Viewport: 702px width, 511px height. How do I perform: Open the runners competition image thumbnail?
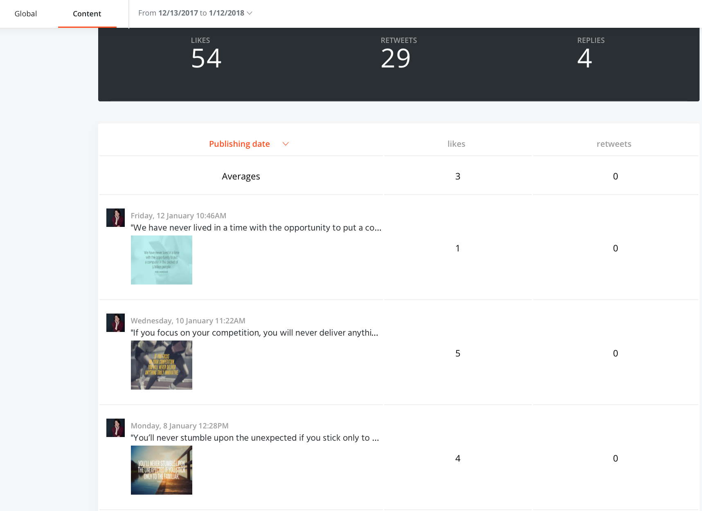click(x=162, y=365)
